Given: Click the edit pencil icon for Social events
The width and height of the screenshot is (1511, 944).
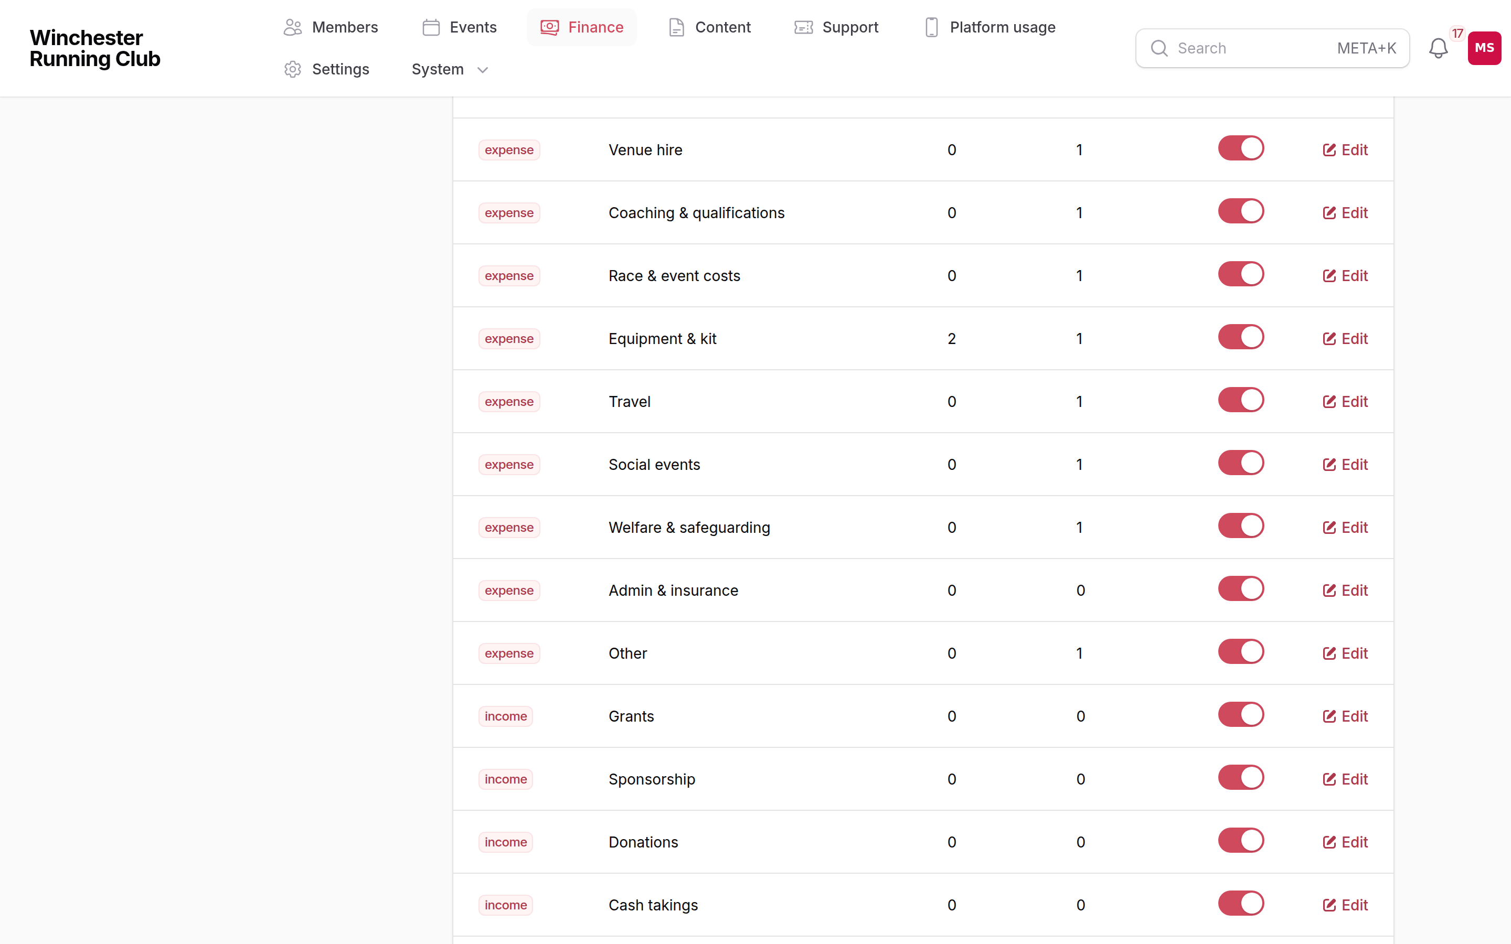Looking at the screenshot, I should point(1329,465).
